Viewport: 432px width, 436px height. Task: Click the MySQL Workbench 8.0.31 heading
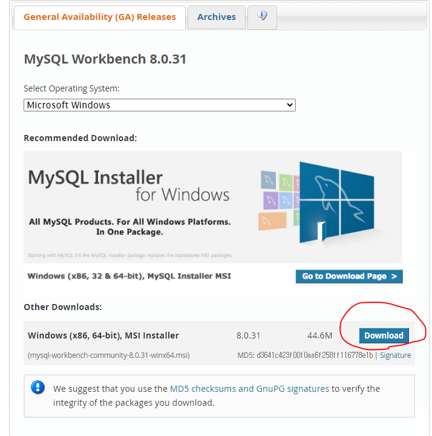[105, 59]
